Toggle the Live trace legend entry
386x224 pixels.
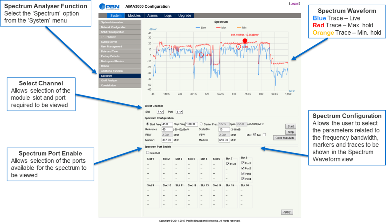[201, 28]
